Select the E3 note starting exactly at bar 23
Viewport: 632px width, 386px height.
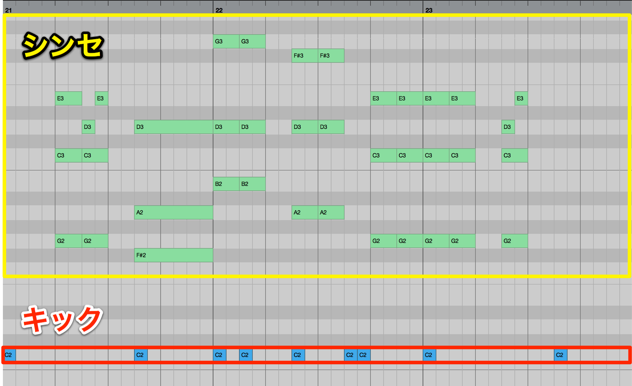click(x=436, y=98)
